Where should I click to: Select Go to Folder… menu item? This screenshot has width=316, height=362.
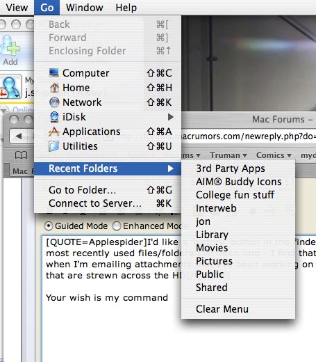point(108,190)
